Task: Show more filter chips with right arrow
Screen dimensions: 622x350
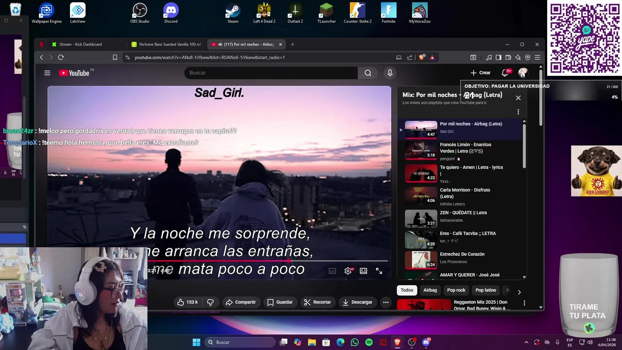Action: coord(519,292)
